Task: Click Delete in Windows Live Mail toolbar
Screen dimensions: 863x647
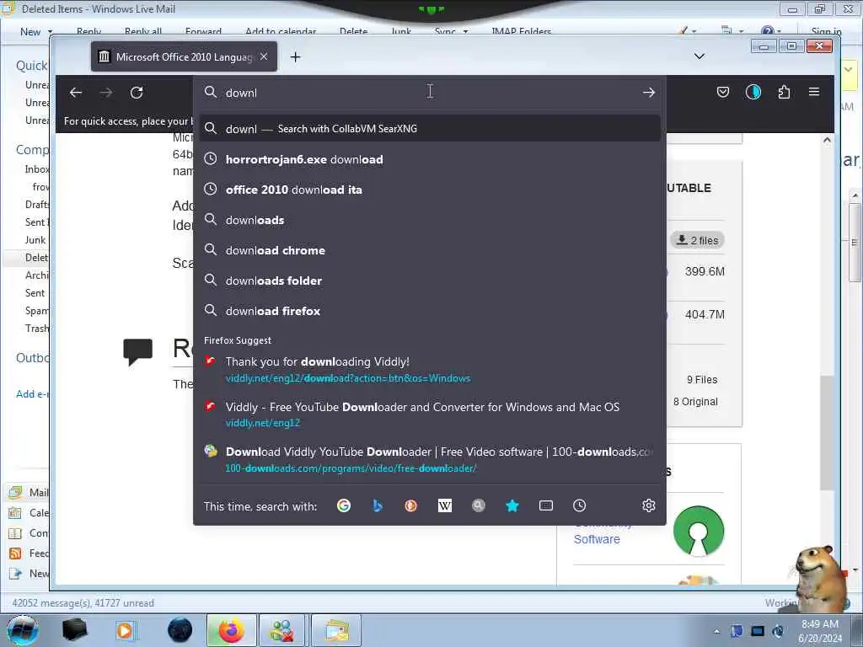Action: tap(353, 32)
